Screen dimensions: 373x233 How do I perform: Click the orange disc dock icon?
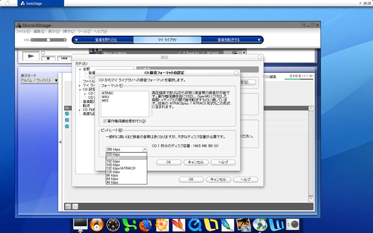97,225
